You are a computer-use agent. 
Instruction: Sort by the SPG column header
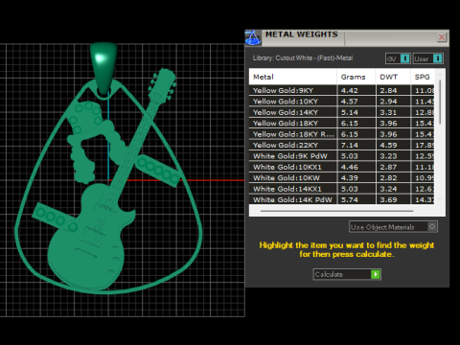423,77
